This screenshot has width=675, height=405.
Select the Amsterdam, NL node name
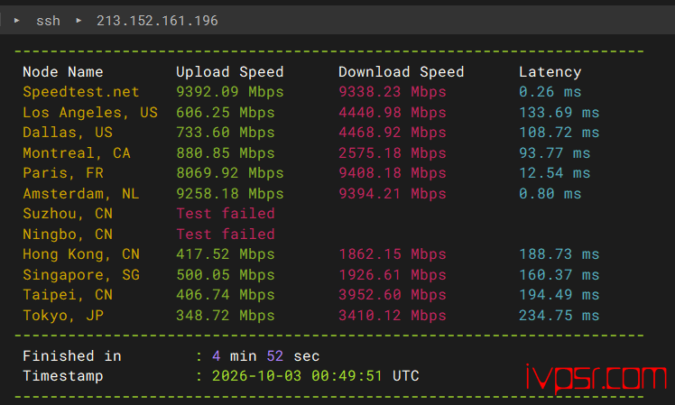[x=81, y=194]
